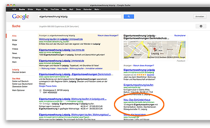The height and width of the screenshot is (128, 210).
Task: Select Maps filter in left sidebar
Action: coord(14,44)
